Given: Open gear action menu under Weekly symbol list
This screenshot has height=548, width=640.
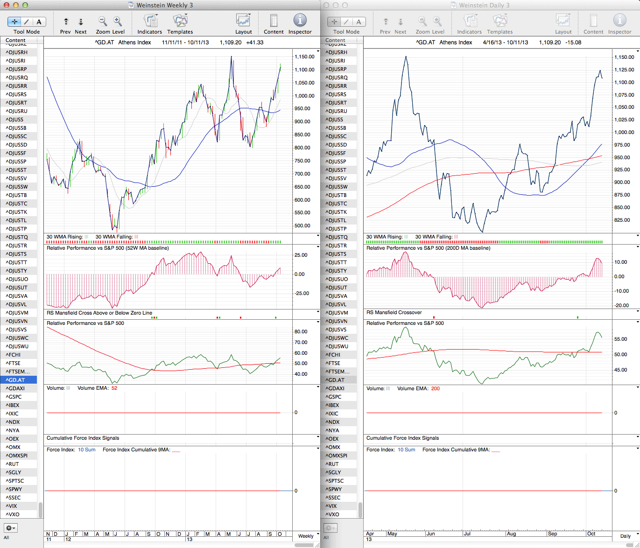Looking at the screenshot, I should click(10, 528).
